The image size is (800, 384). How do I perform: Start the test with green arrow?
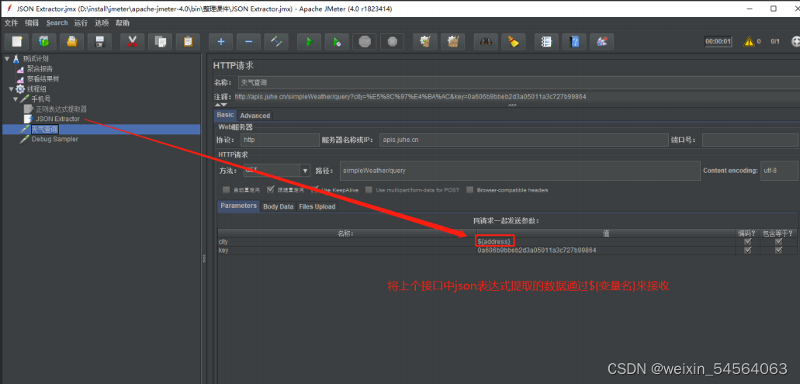click(x=309, y=42)
